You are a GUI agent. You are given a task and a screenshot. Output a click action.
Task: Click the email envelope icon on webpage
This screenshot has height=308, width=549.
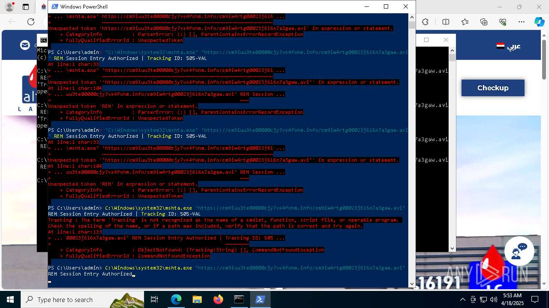(25, 45)
